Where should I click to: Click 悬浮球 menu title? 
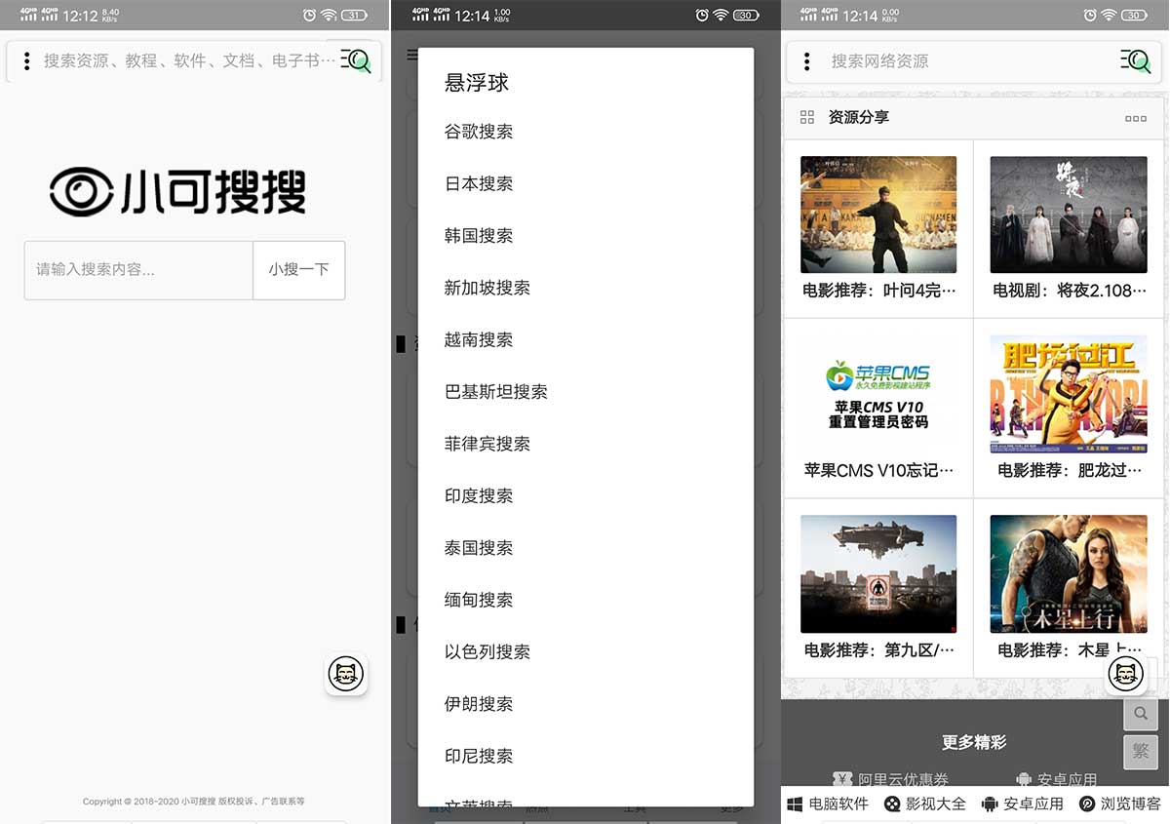tap(477, 83)
